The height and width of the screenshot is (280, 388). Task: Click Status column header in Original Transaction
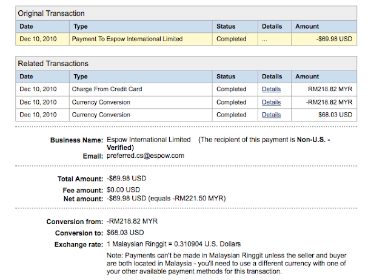(226, 26)
